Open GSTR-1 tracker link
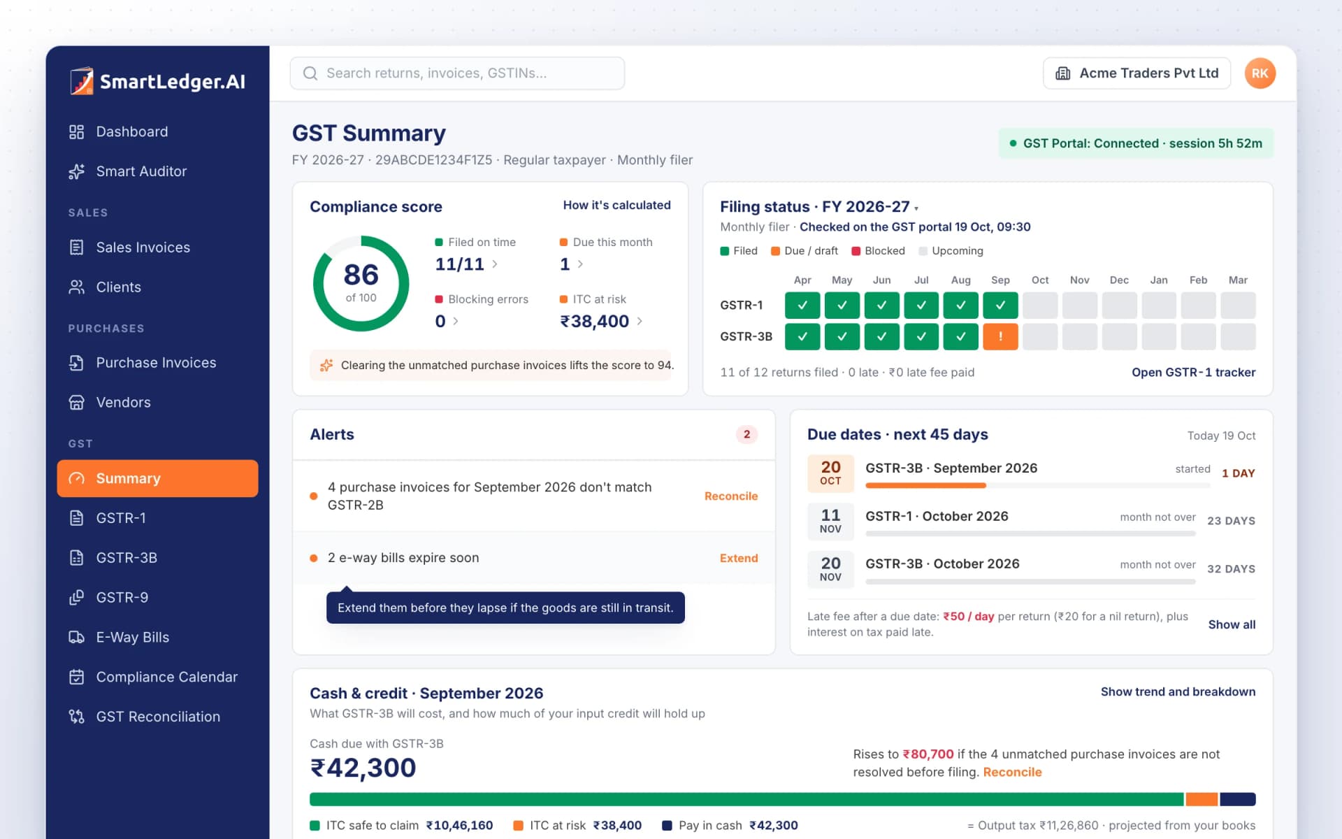Image resolution: width=1342 pixels, height=839 pixels. point(1193,373)
